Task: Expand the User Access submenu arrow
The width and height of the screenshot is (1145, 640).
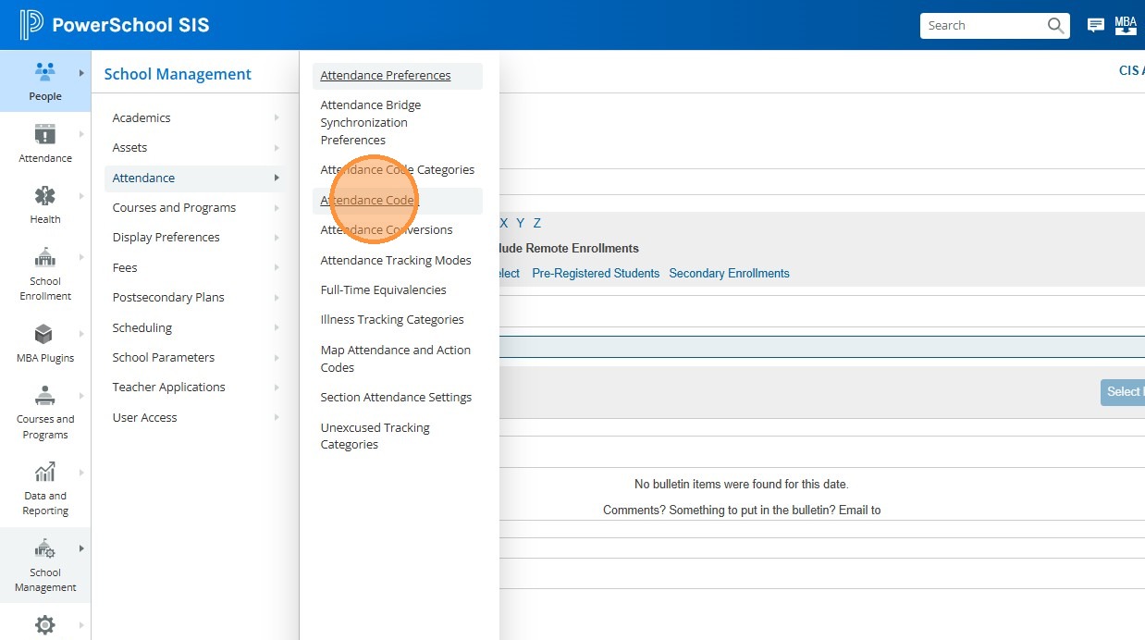Action: [x=277, y=417]
